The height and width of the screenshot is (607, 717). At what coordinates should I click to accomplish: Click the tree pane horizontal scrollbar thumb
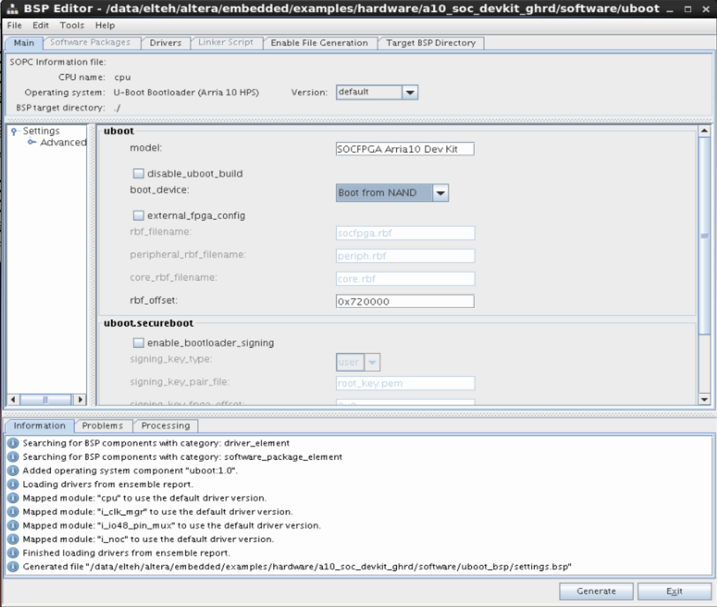coord(46,400)
